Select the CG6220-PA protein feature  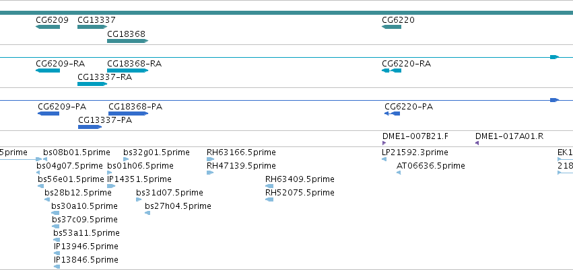coord(392,114)
